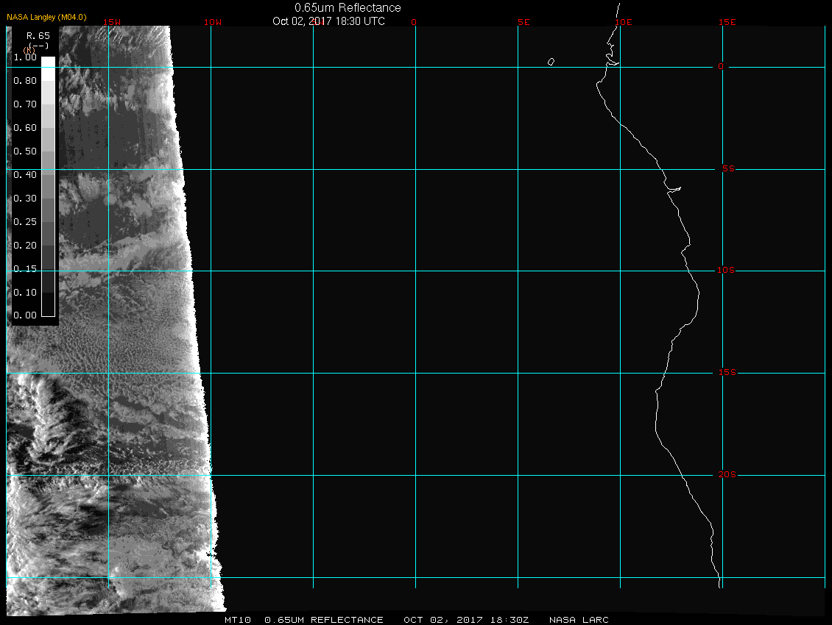Click the 20S latitude label
Image resolution: width=832 pixels, height=625 pixels.
tap(726, 475)
